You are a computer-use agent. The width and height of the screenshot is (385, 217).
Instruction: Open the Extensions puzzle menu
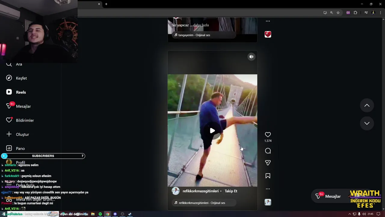tap(355, 13)
